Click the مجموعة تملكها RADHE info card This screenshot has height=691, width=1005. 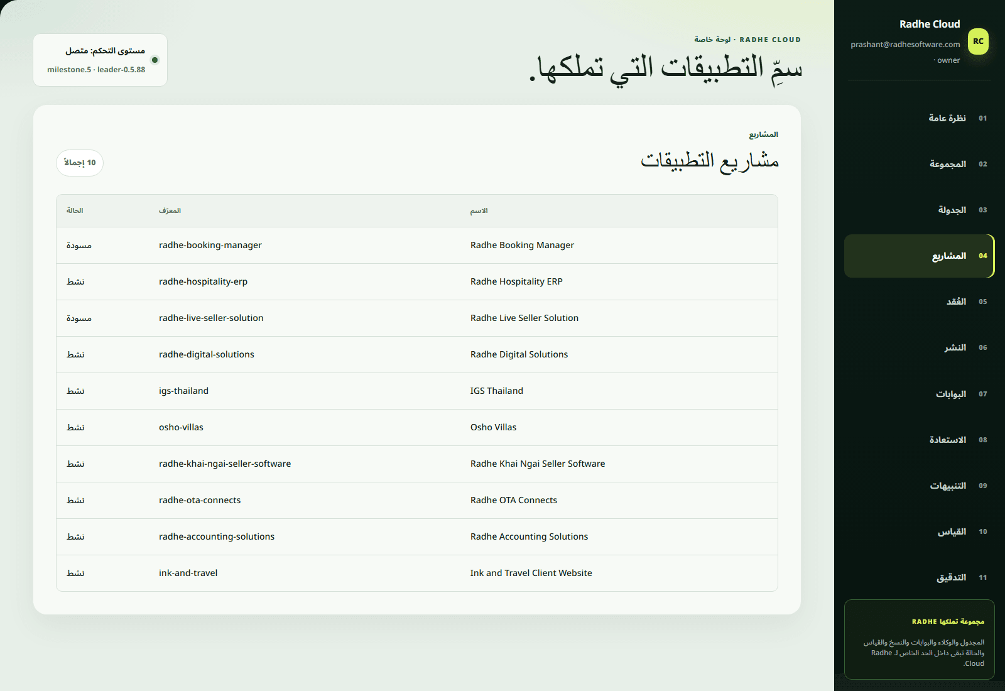point(919,639)
